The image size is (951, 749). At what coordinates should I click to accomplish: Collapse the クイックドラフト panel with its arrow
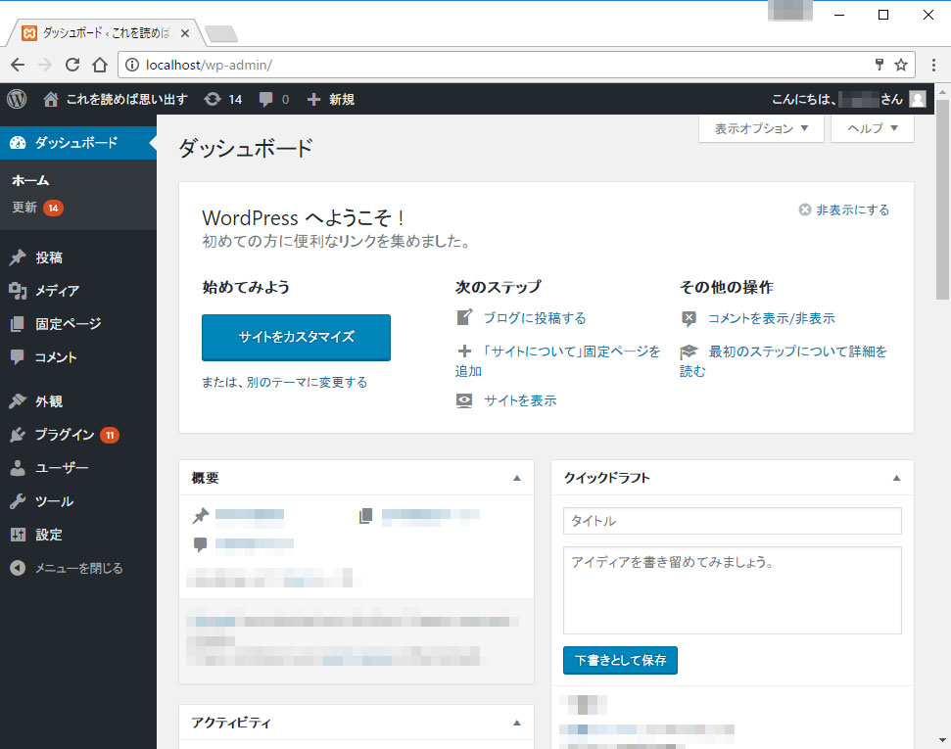click(896, 478)
